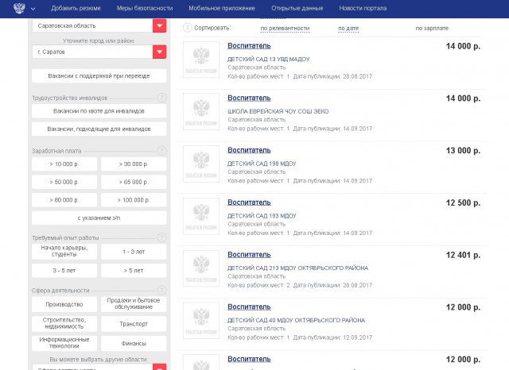Click the 'Саратовская область' region field
The image size is (509, 370).
point(92,25)
